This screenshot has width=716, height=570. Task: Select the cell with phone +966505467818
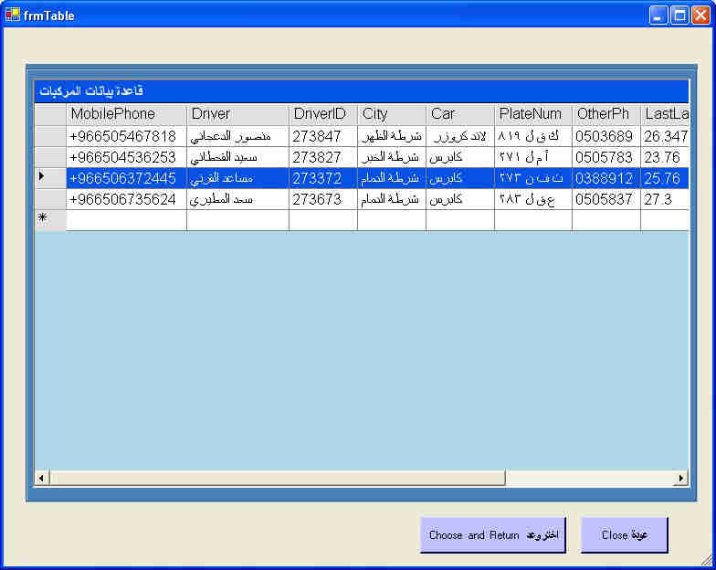pos(126,136)
